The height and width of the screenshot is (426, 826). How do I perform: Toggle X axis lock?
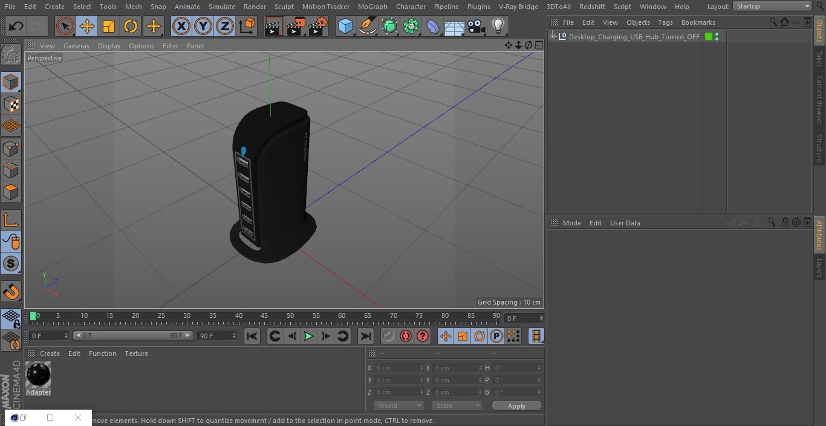point(181,27)
